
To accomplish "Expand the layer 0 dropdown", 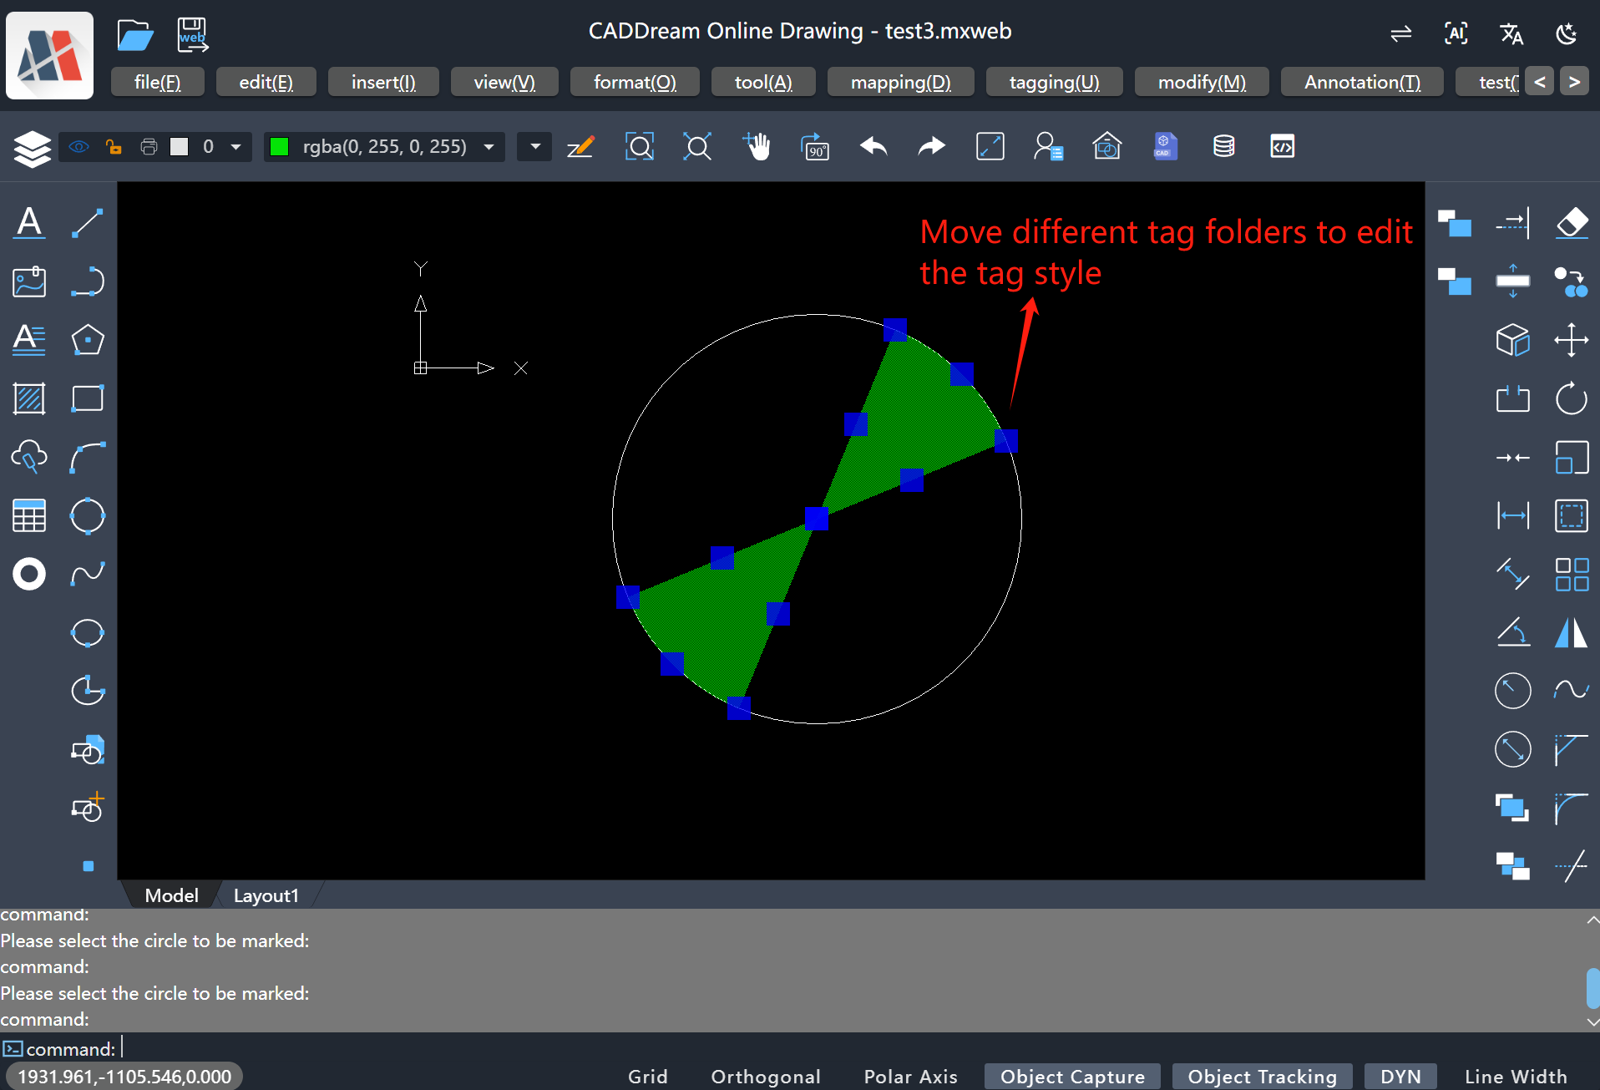I will [236, 147].
